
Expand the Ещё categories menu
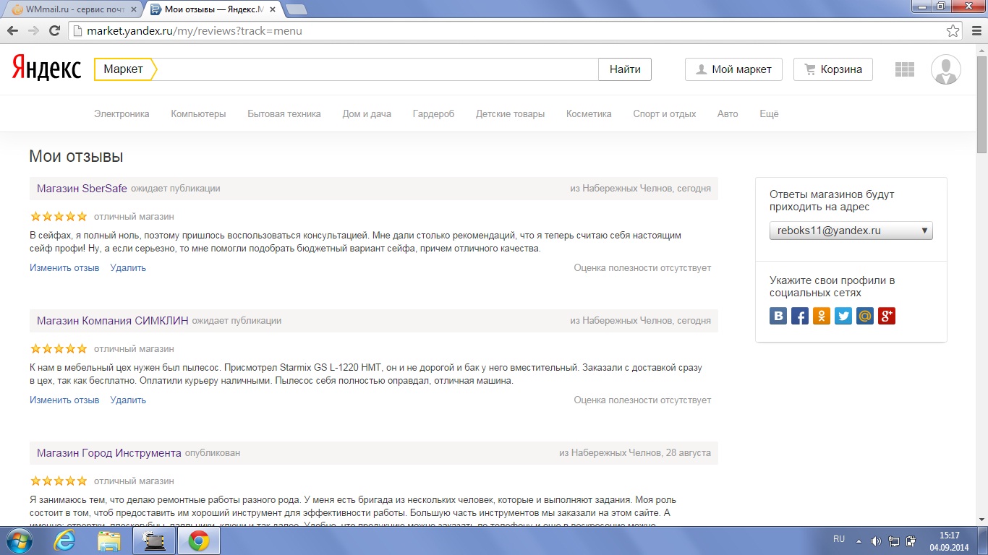pyautogui.click(x=769, y=113)
